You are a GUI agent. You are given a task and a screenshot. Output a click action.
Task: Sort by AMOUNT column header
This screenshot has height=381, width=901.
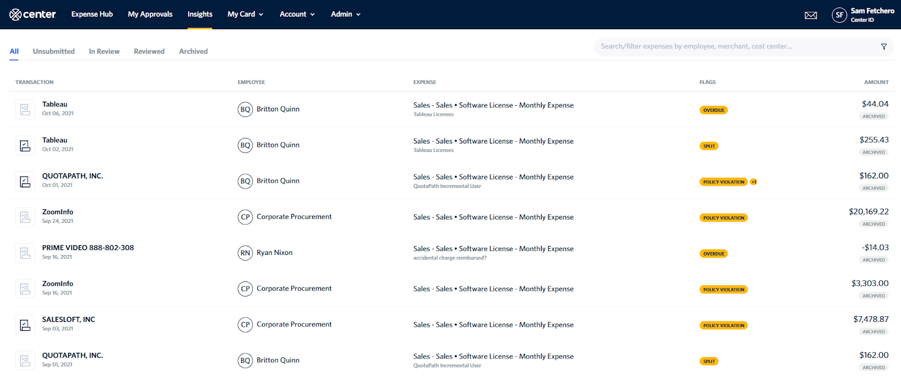(x=876, y=82)
